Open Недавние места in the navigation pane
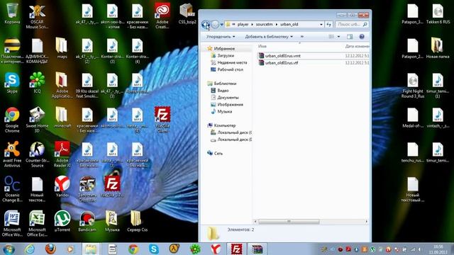 tap(232, 62)
